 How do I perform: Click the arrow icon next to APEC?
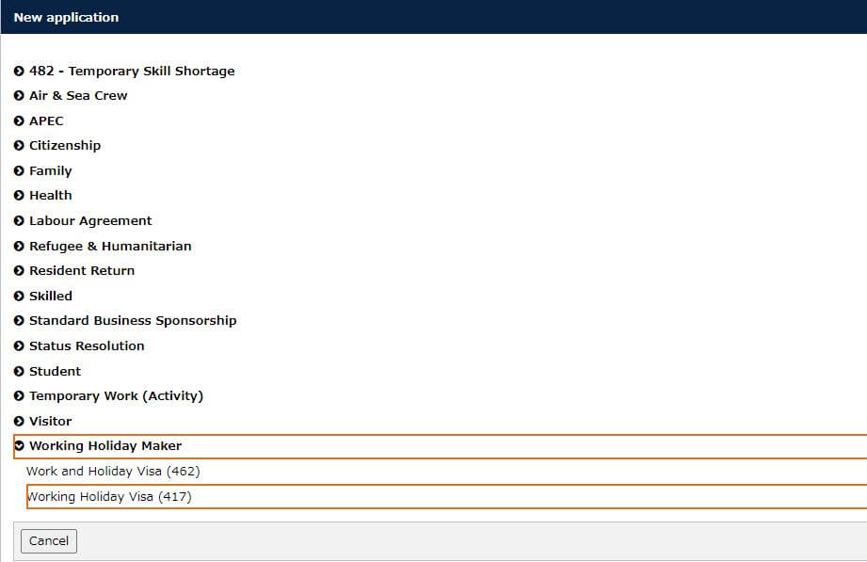pos(19,121)
